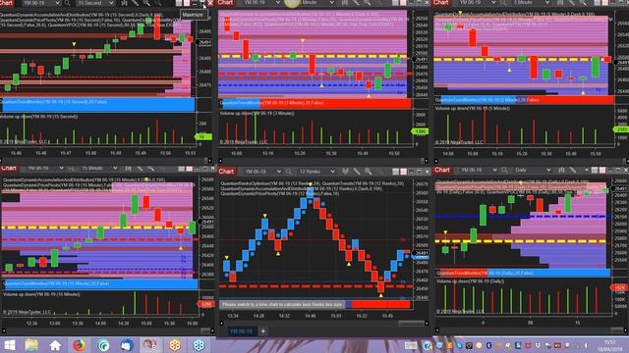Click bar type icon in Renko chart
This screenshot has width=629, height=353.
tap(345, 172)
